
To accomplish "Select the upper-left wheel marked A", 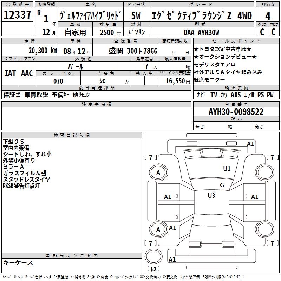I will click(x=158, y=172).
